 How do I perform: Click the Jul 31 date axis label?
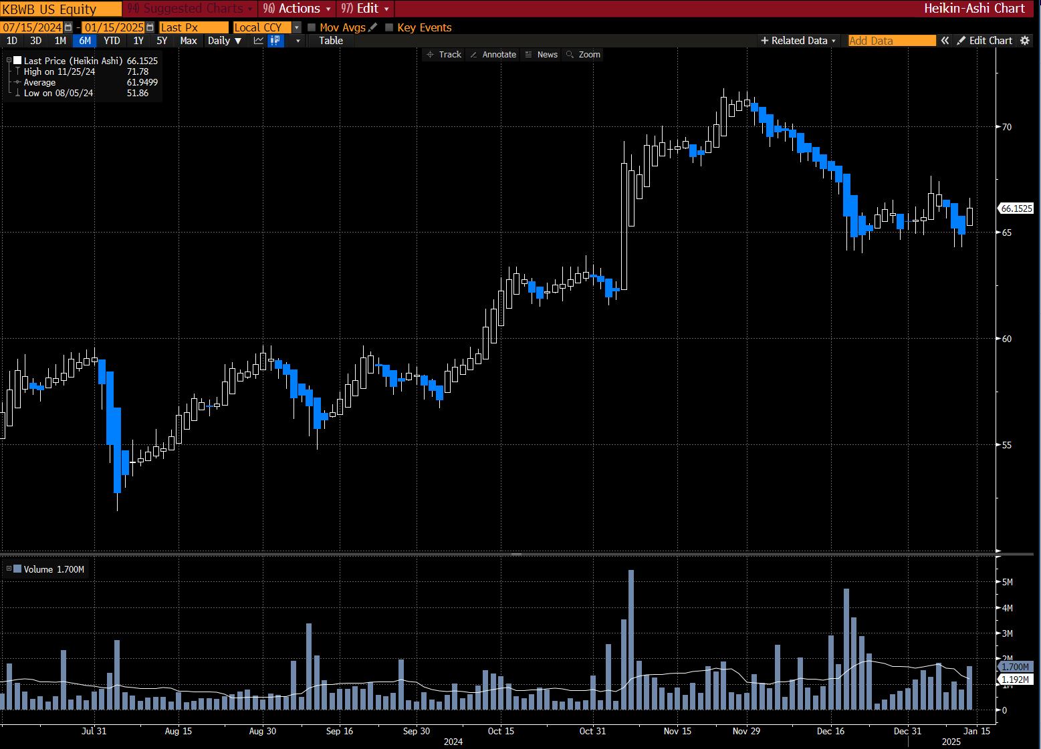click(94, 731)
